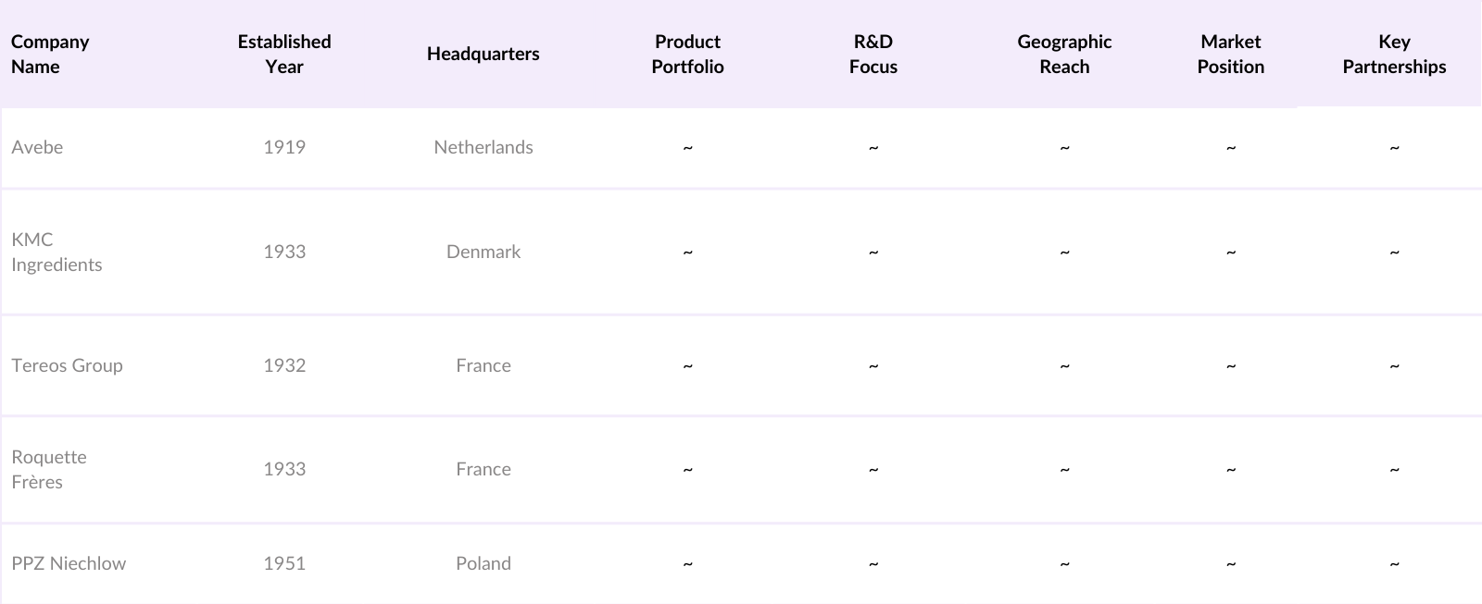
Task: Click the 1932 established year cell
Action: tap(284, 365)
